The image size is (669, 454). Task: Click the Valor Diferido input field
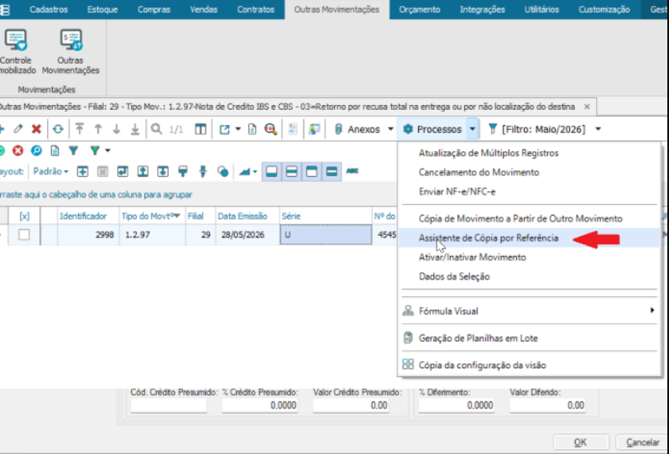coord(547,405)
